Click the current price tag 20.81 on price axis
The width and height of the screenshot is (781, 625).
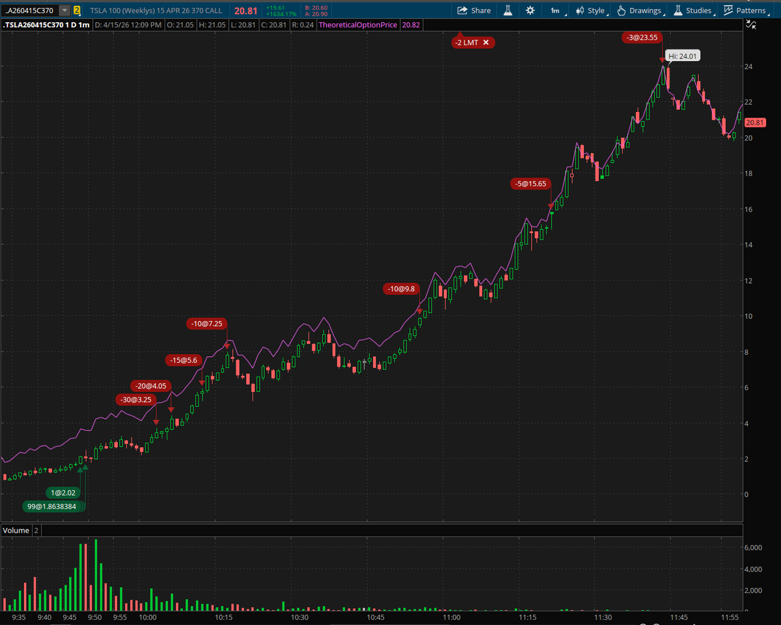pyautogui.click(x=755, y=122)
